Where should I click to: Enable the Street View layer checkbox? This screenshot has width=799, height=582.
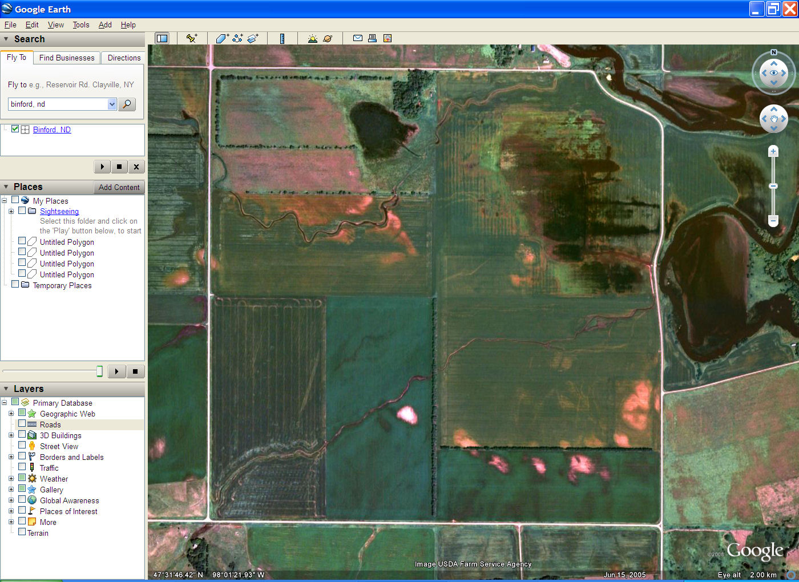coord(22,445)
